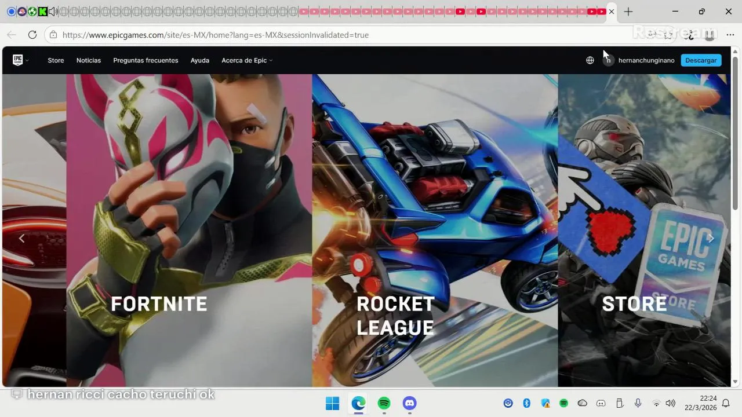The width and height of the screenshot is (742, 417).
Task: Open volume speaker tray icon
Action: coord(671,403)
